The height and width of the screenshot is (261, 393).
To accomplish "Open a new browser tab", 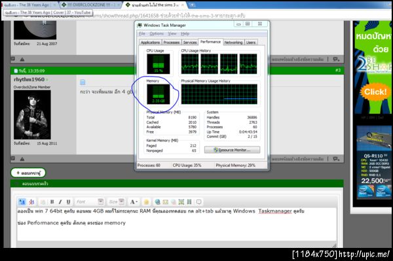I will (192, 5).
